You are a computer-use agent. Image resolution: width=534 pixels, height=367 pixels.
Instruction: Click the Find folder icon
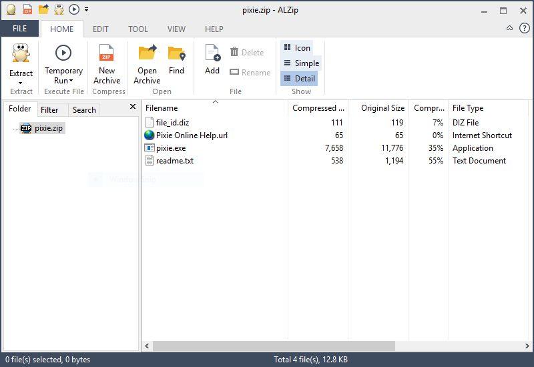177,54
